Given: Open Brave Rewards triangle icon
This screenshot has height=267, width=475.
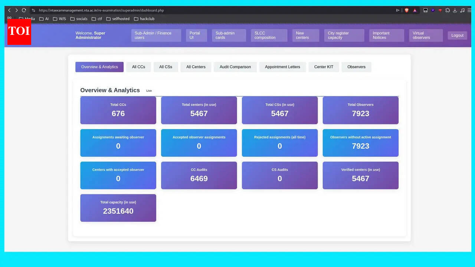Looking at the screenshot, I should pos(415,10).
